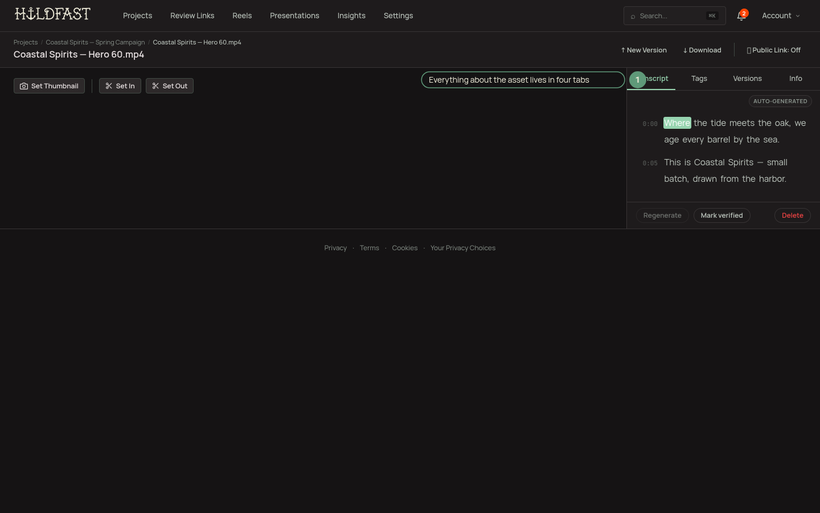Click the Delete transcript button
Image resolution: width=820 pixels, height=513 pixels.
click(792, 215)
